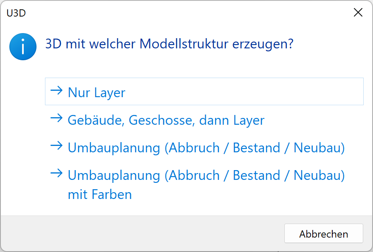Select "Umbauplanung (Abbruch / Bestand / Neubau)"
This screenshot has height=252, width=373.
point(205,147)
